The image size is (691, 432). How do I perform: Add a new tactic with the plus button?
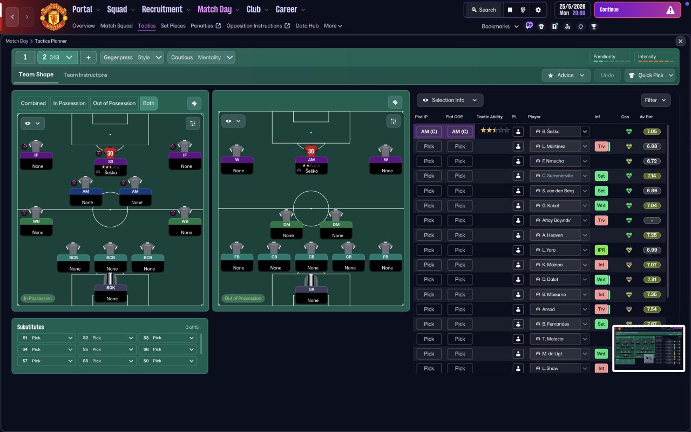[x=88, y=57]
